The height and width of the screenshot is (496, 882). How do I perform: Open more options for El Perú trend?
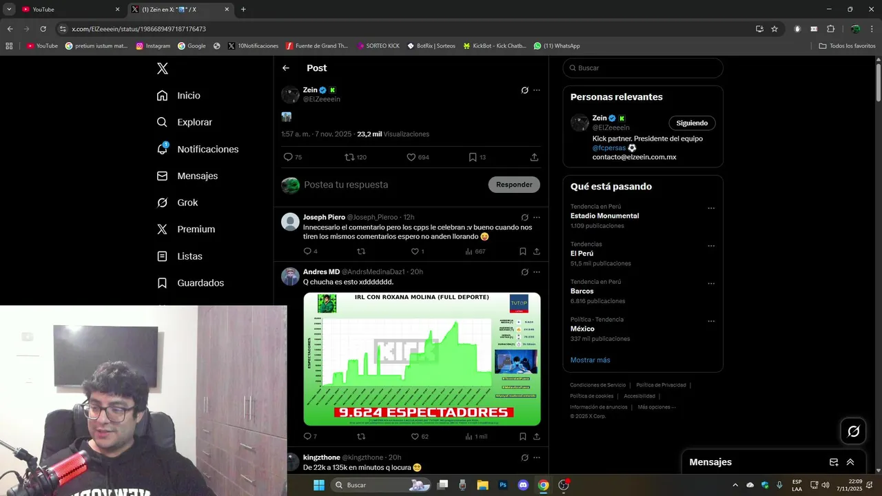(x=711, y=246)
